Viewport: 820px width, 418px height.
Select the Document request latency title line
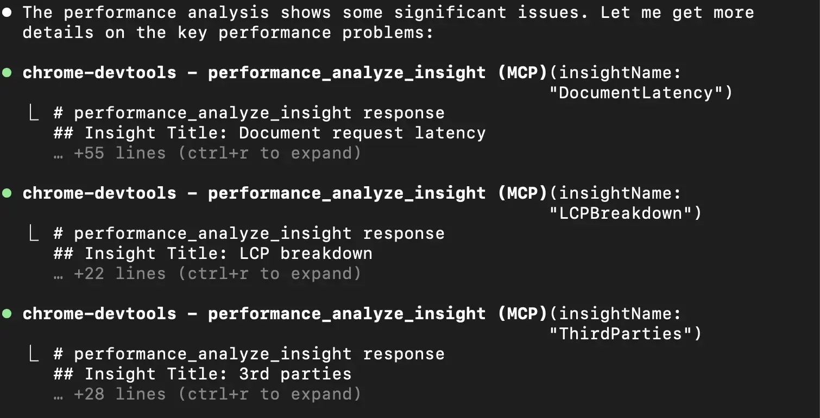(269, 133)
